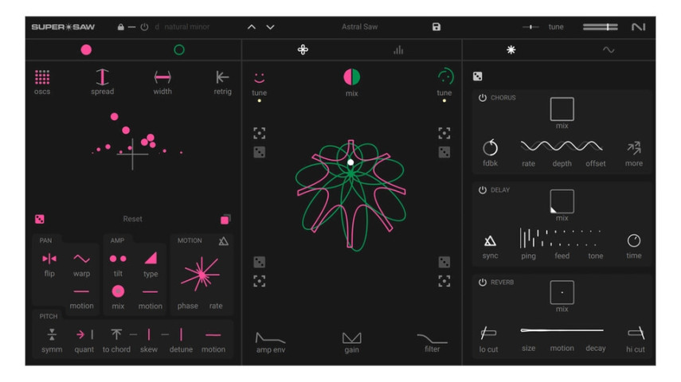Toggle the DELAY power button
This screenshot has height=382, width=681.
(x=482, y=189)
